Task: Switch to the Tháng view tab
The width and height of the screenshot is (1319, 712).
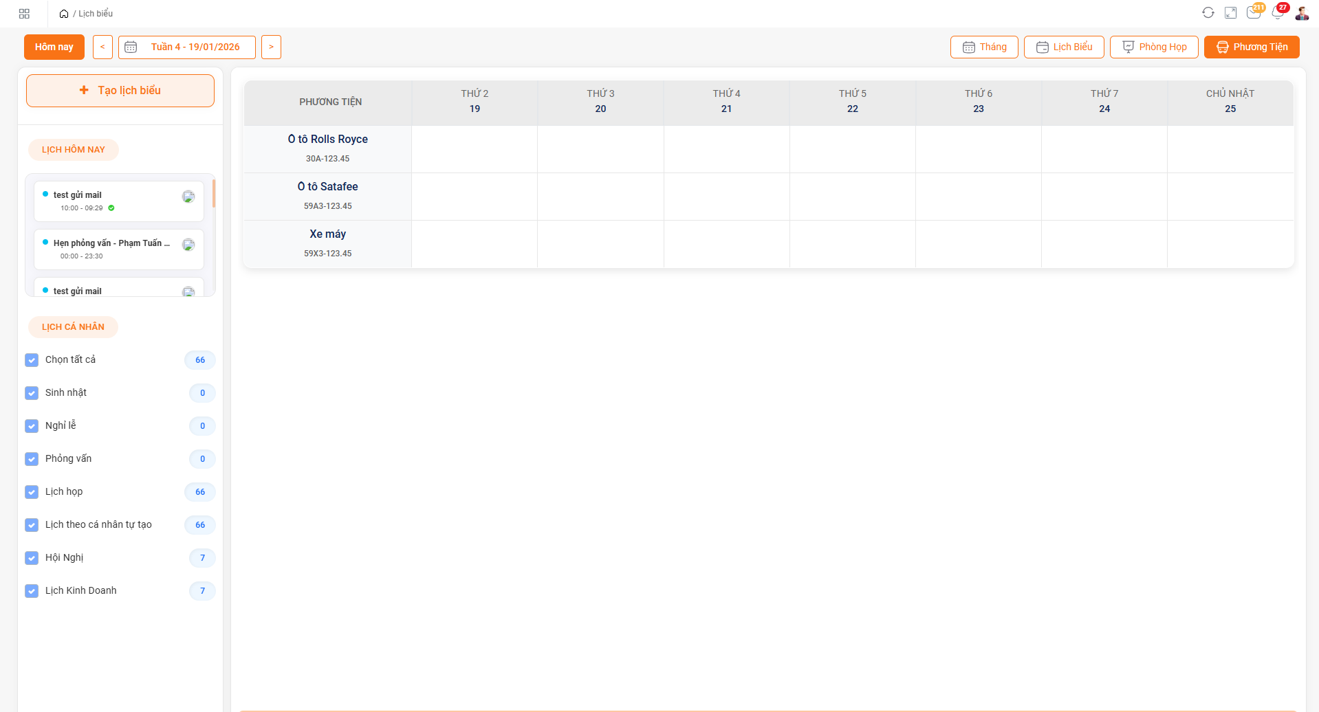Action: pos(983,47)
